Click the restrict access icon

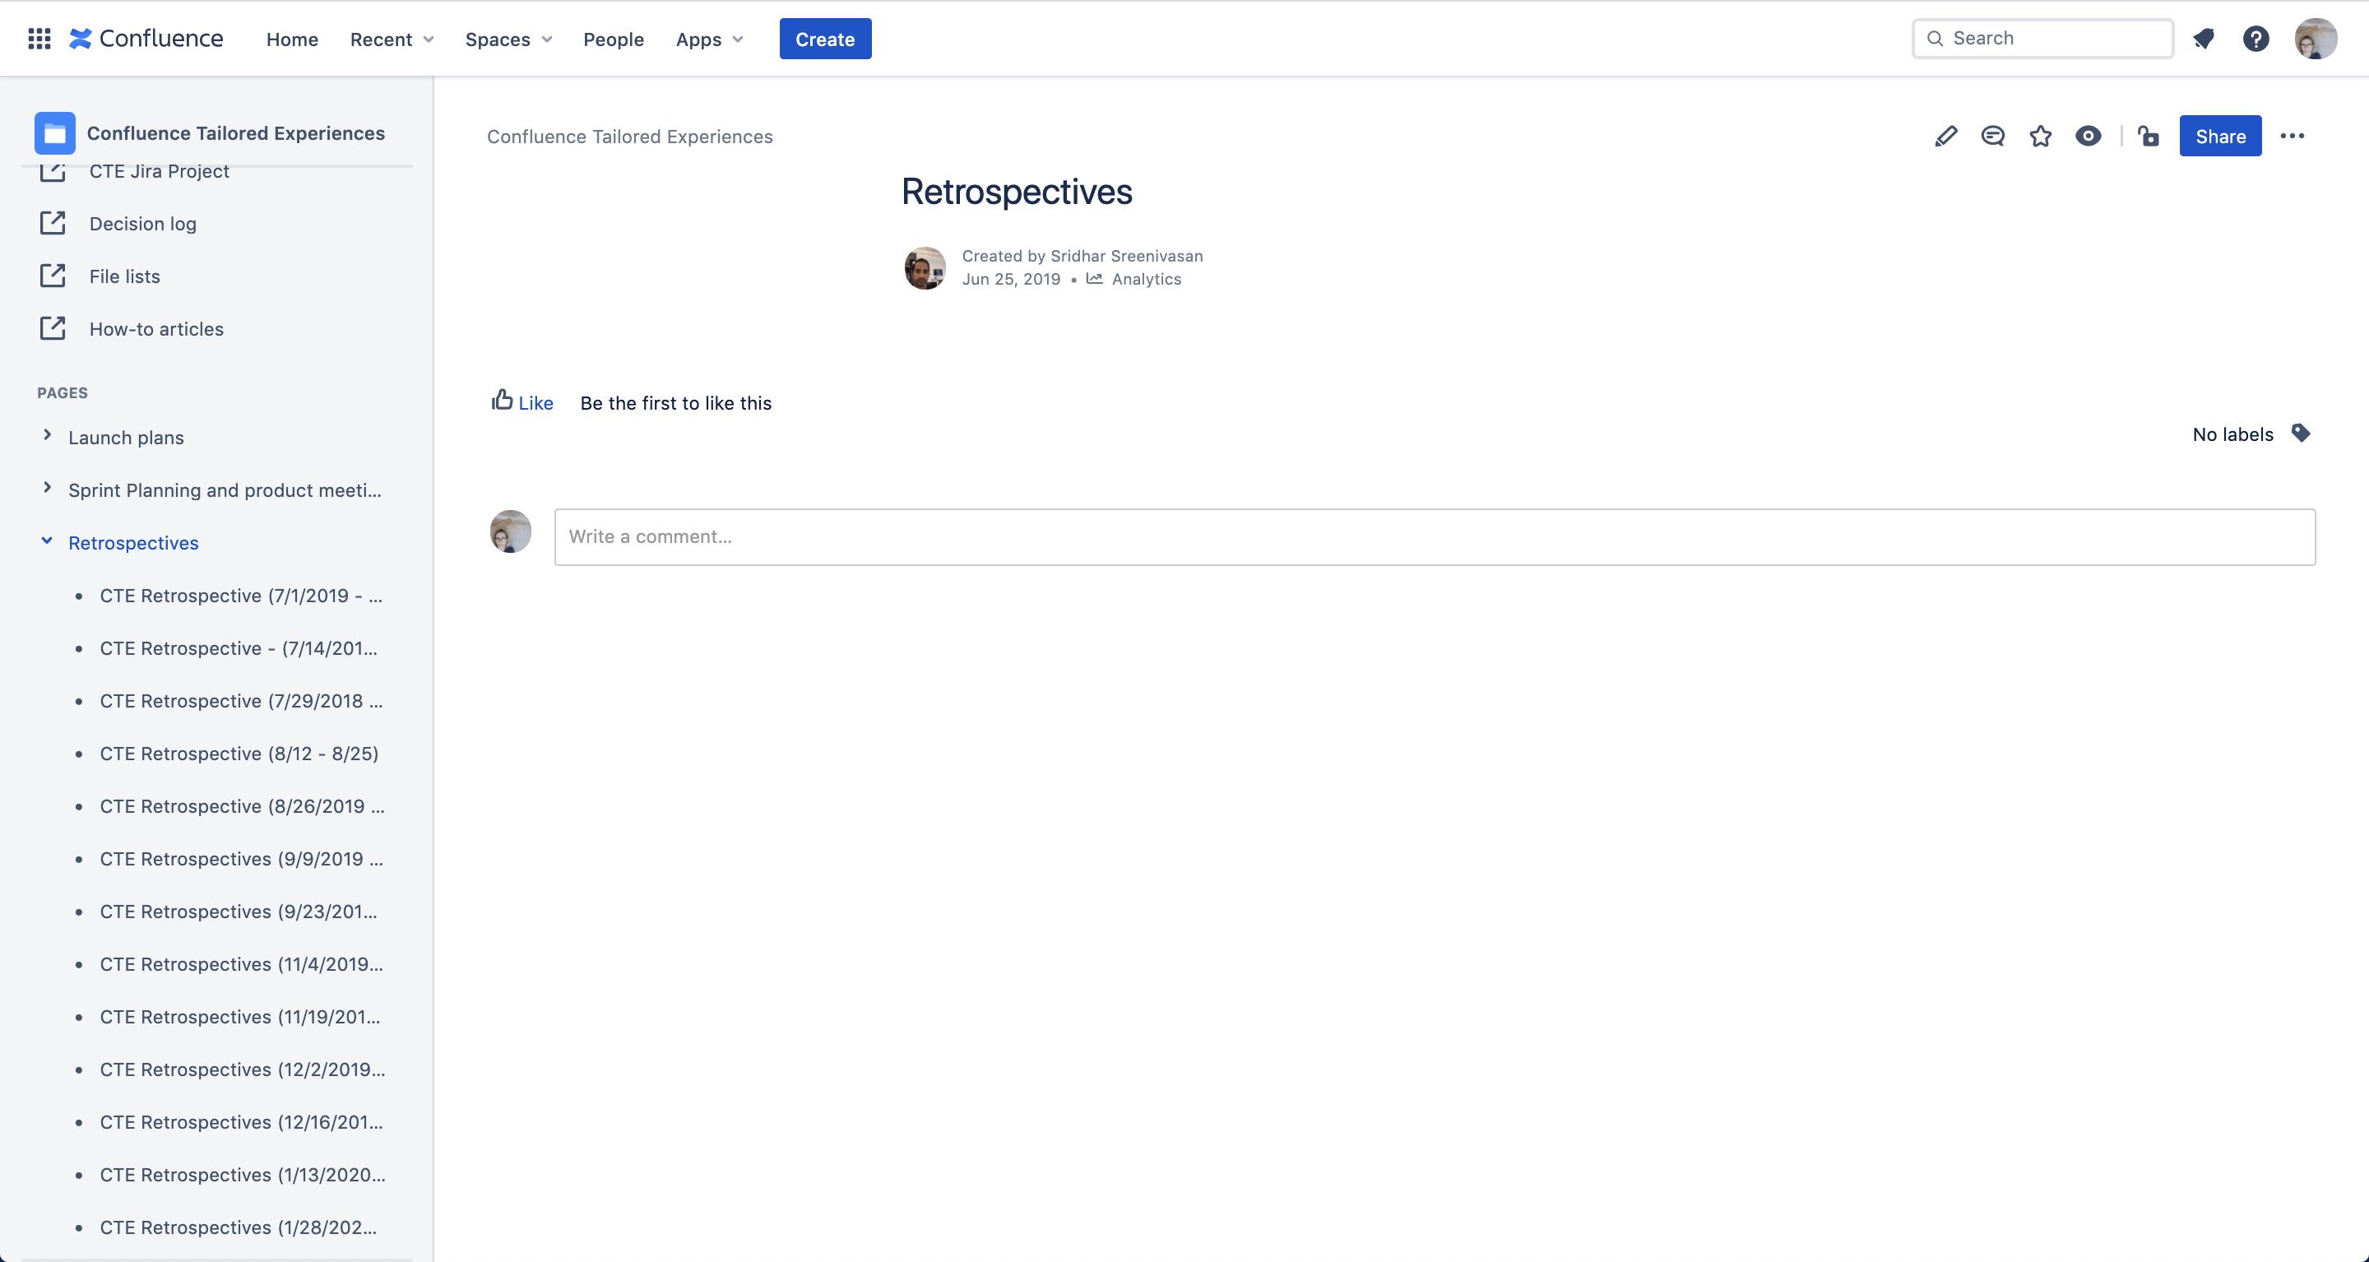2148,137
